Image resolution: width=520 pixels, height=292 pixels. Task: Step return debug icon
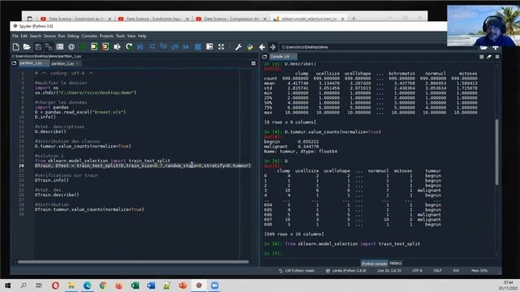point(175,47)
